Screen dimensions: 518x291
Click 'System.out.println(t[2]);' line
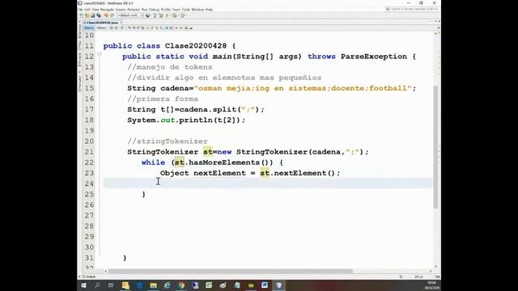pyautogui.click(x=186, y=120)
